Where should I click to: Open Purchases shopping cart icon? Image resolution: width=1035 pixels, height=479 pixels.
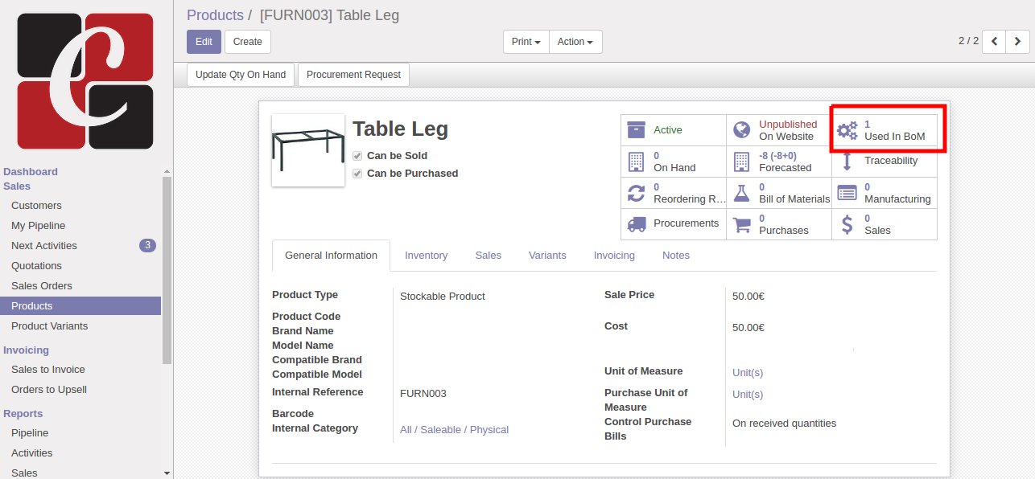742,224
